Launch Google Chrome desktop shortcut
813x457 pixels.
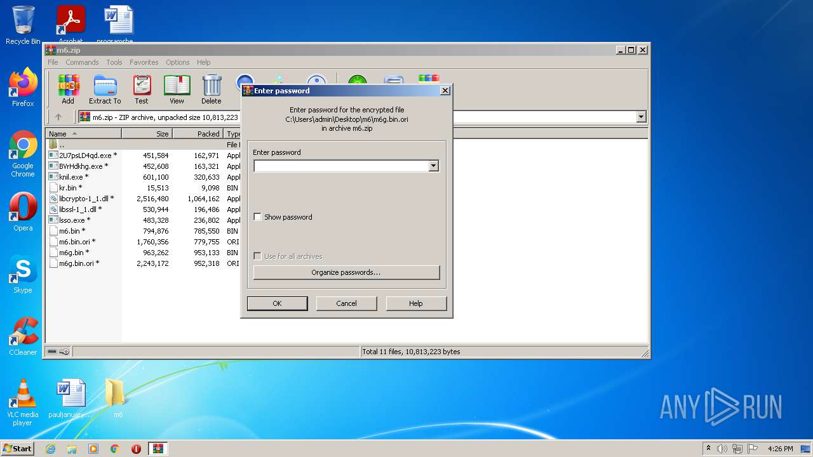(x=23, y=154)
